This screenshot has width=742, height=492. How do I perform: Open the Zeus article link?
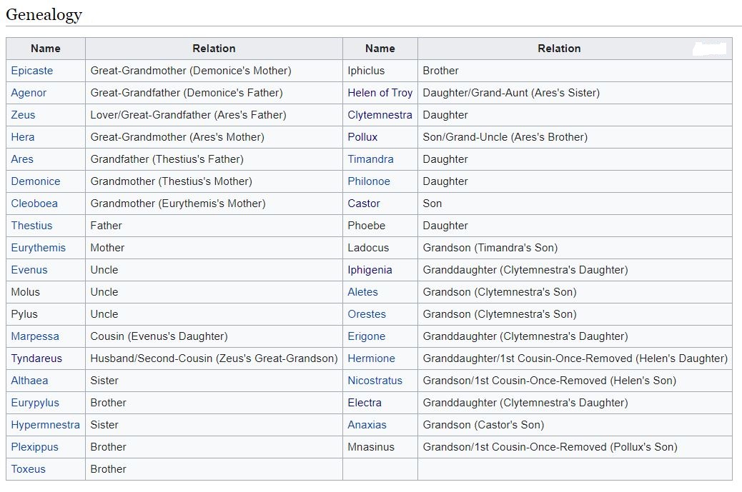23,115
